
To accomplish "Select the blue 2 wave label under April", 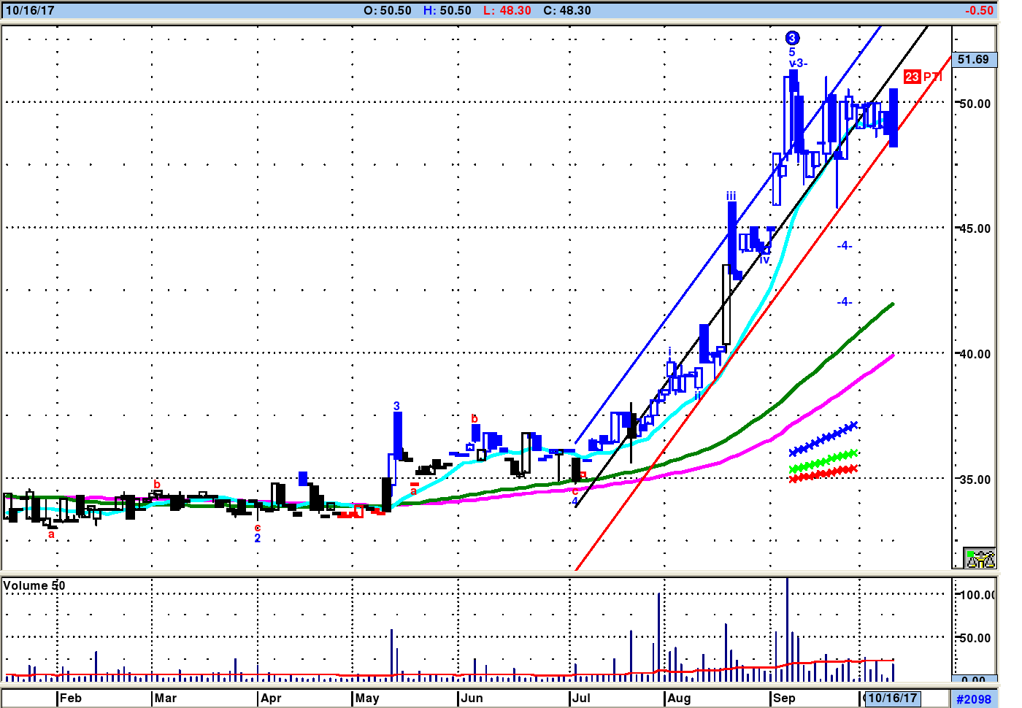I will [x=257, y=539].
